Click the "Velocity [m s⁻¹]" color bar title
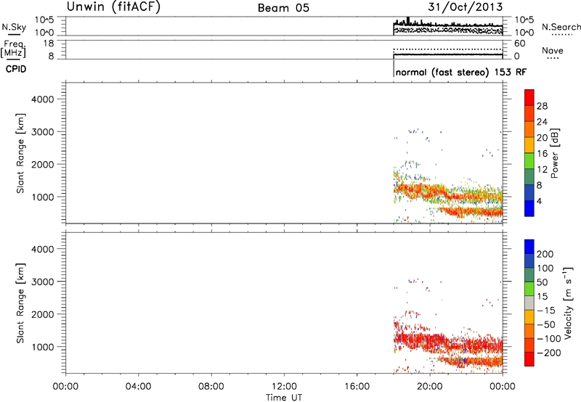This screenshot has height=402, width=581. point(567,303)
